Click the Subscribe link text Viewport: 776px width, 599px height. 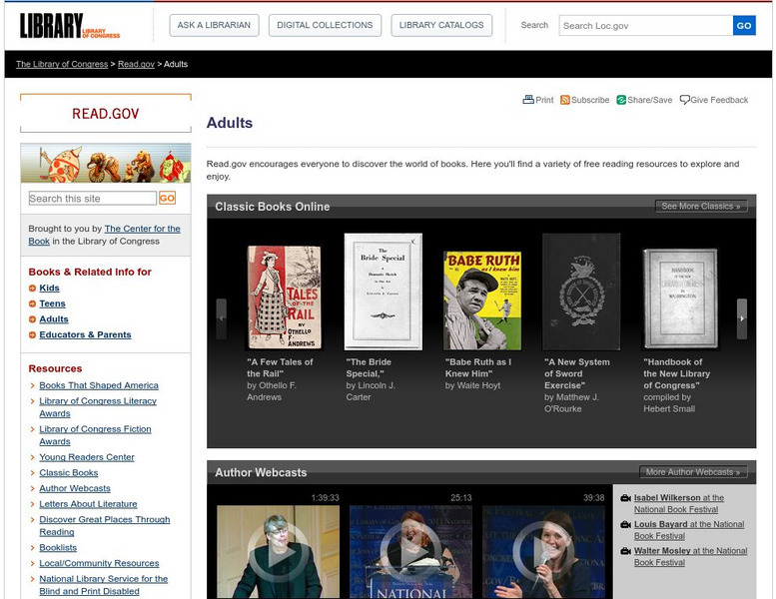pyautogui.click(x=590, y=100)
